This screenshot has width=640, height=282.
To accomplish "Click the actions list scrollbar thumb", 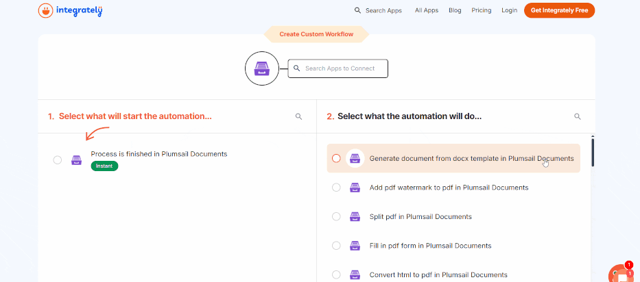I will pyautogui.click(x=593, y=152).
